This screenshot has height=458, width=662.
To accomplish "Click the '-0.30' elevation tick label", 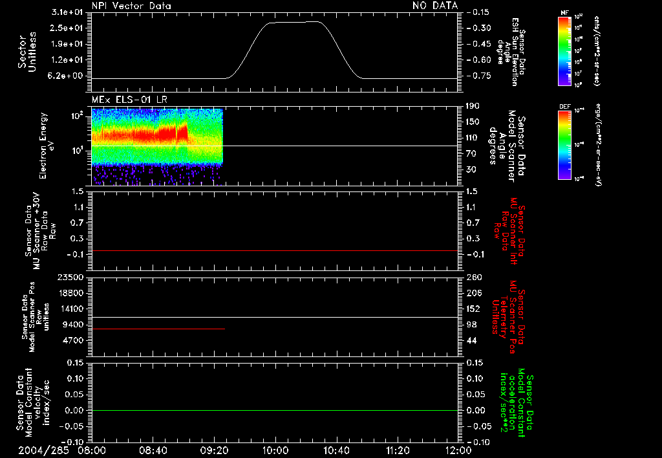I will click(x=479, y=28).
